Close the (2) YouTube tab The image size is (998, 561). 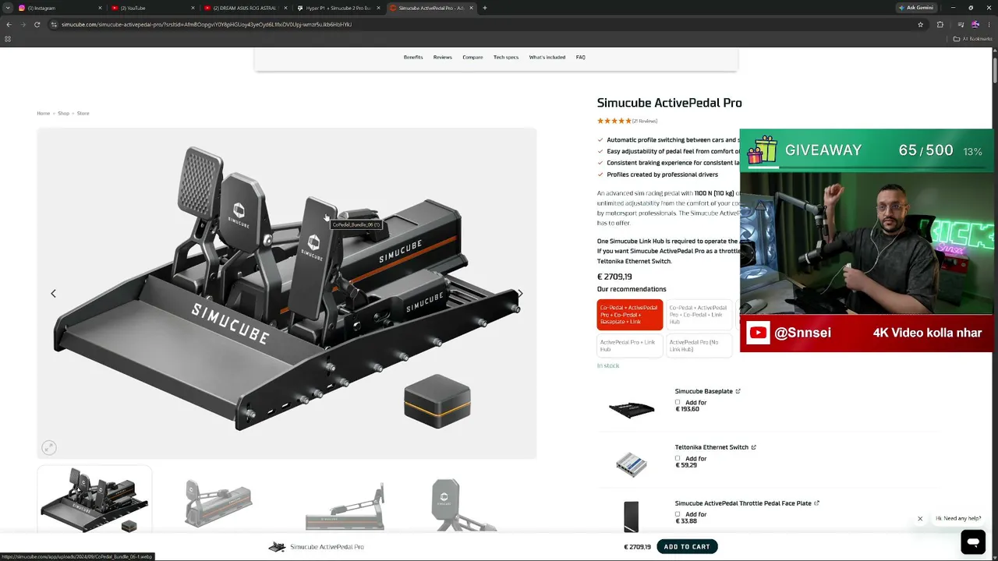click(193, 8)
